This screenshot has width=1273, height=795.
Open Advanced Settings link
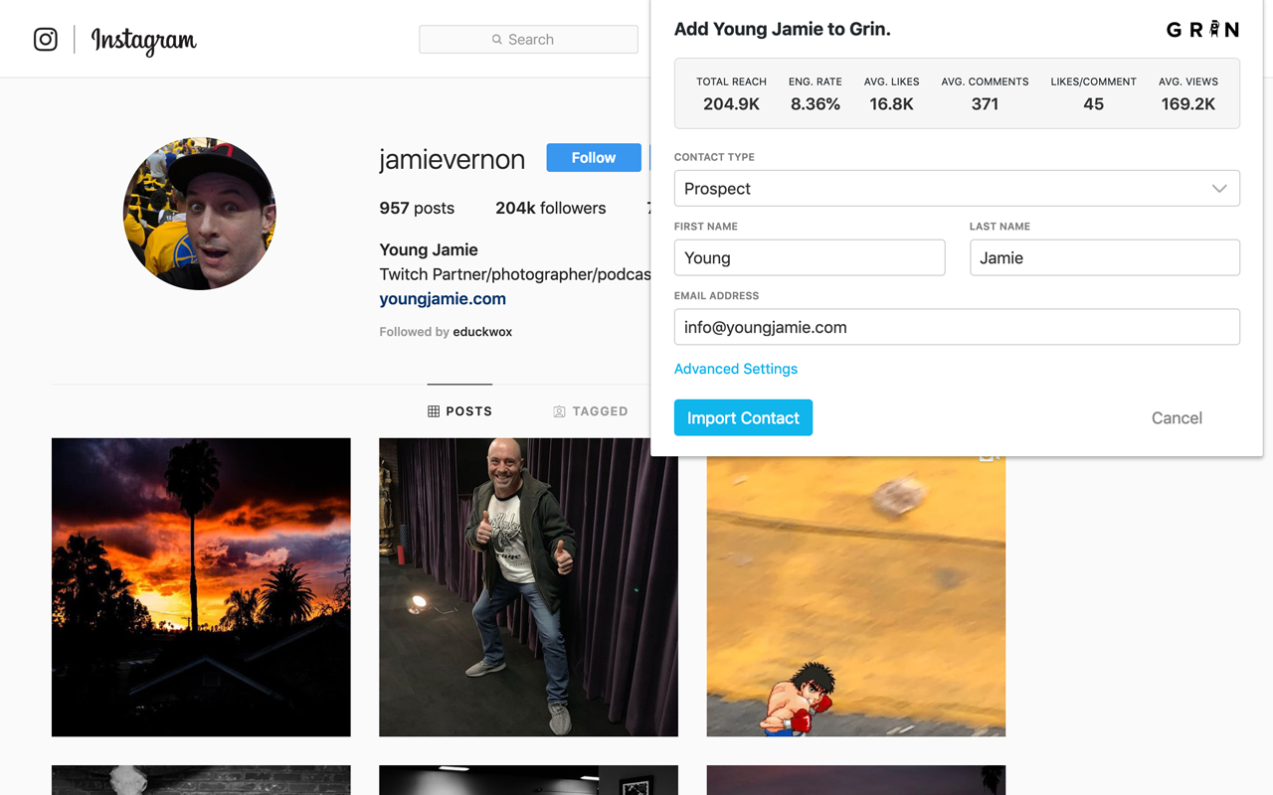tap(736, 369)
